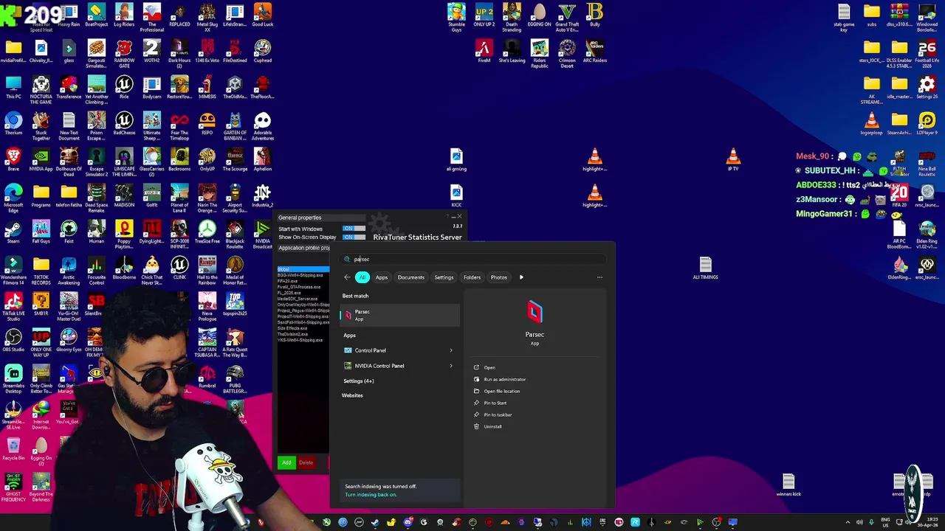Select the Crimson Desert desktop icon
The height and width of the screenshot is (531, 945).
[567, 53]
